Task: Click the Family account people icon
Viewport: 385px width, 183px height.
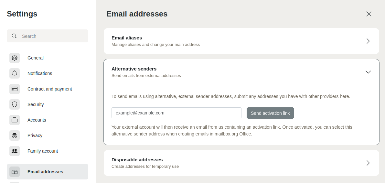Action: [15, 151]
